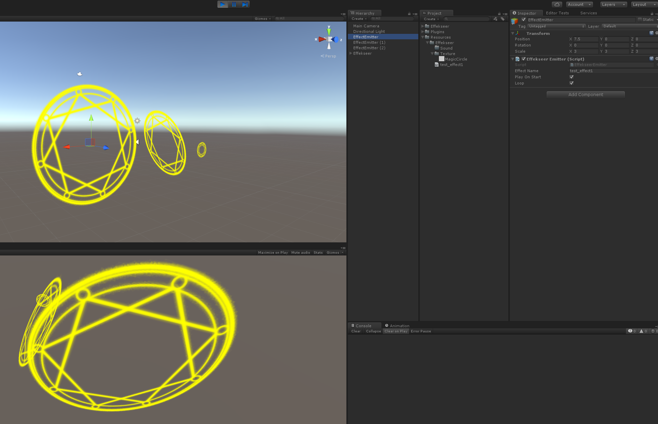Toggle the Loop checkbox off
This screenshot has height=424, width=658.
click(571, 83)
